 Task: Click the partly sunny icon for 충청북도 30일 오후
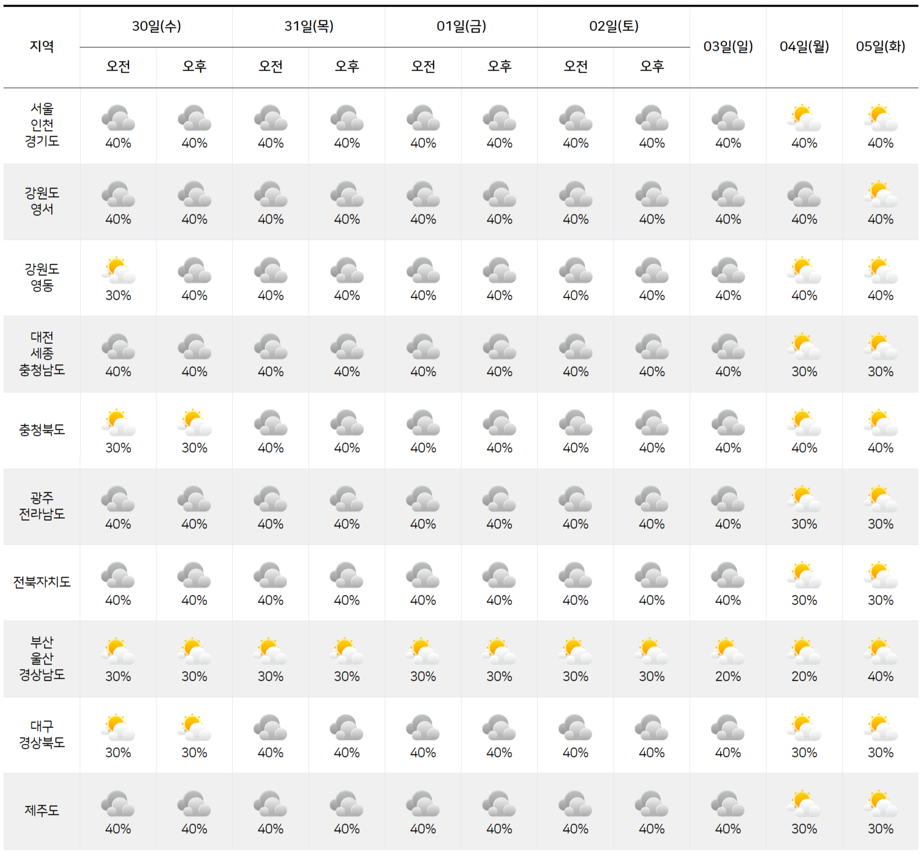tap(195, 423)
